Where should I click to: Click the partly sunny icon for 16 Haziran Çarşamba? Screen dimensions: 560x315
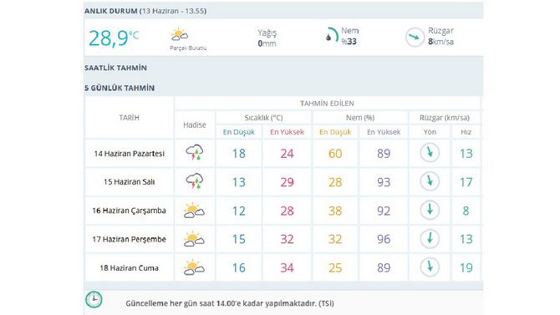194,210
